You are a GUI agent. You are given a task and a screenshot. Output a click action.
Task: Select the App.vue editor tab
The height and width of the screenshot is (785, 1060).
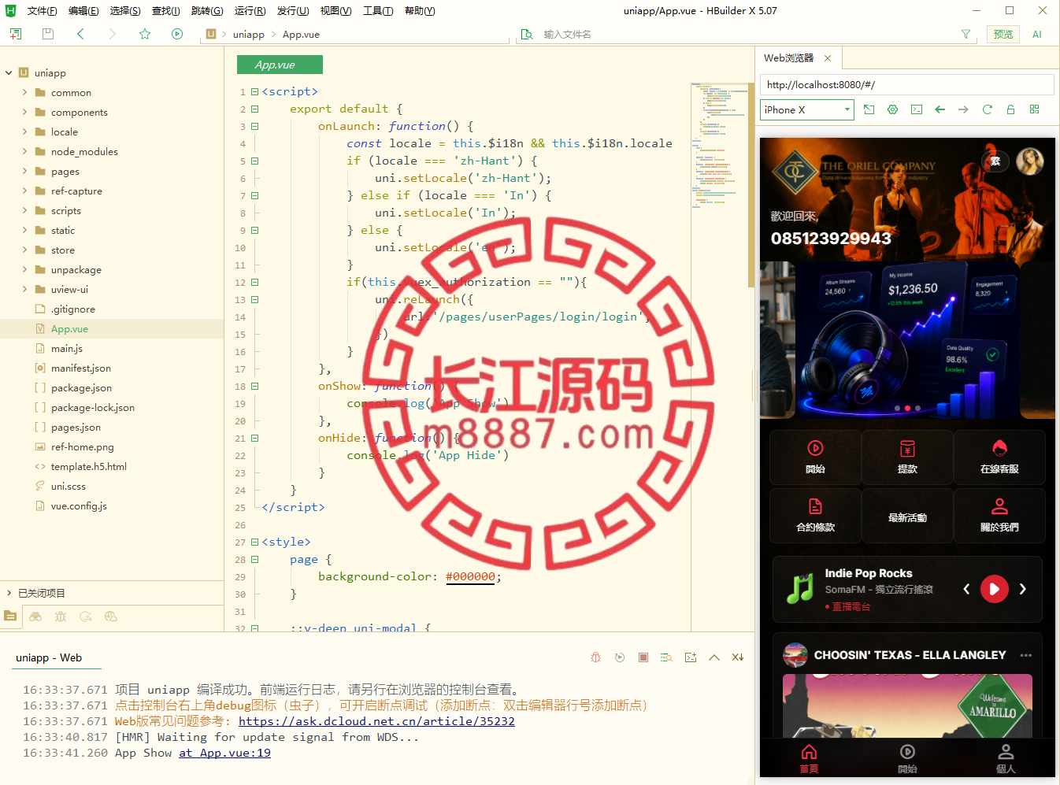point(280,65)
